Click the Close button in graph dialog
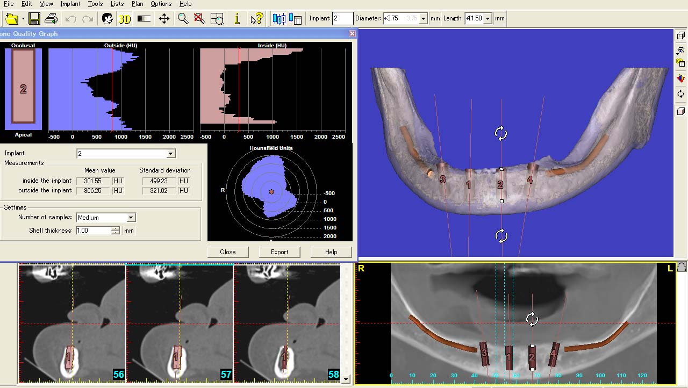Image resolution: width=688 pixels, height=388 pixels. [x=228, y=252]
